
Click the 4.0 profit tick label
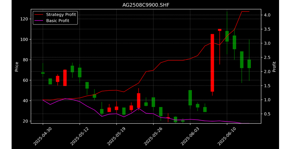click(267, 15)
